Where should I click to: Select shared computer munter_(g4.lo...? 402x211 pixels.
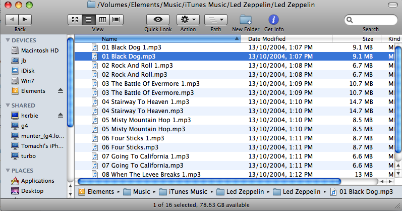click(38, 136)
